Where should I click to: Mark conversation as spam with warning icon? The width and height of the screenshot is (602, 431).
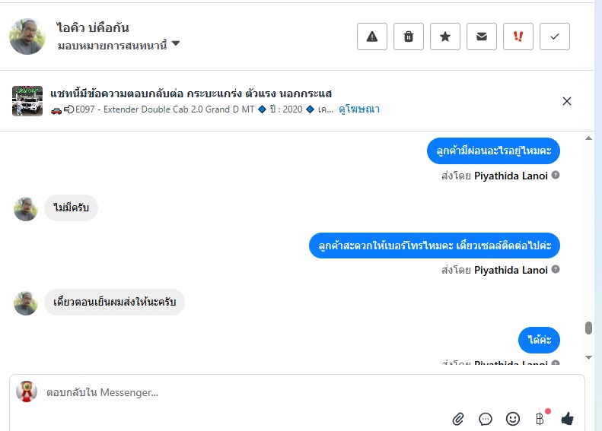click(x=371, y=36)
